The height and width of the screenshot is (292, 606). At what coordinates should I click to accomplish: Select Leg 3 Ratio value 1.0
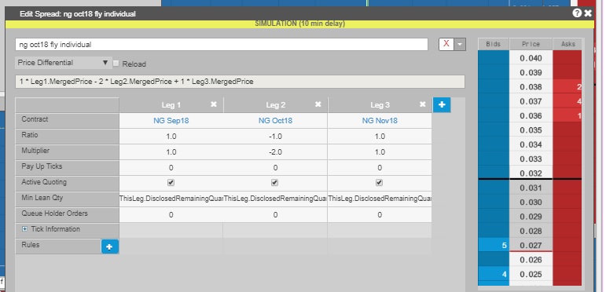(380, 137)
